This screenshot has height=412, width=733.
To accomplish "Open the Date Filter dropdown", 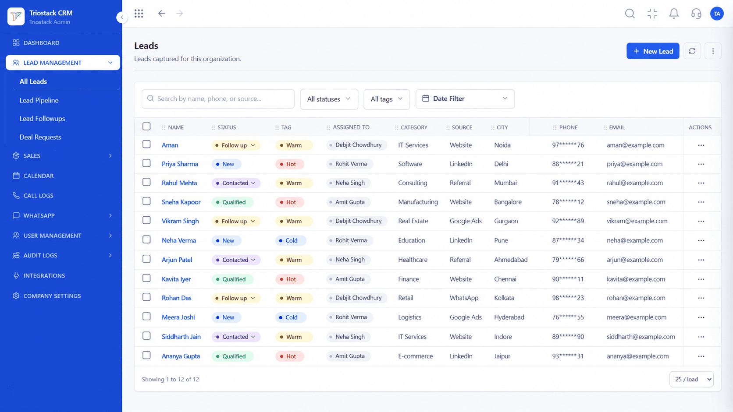I will 465,99.
